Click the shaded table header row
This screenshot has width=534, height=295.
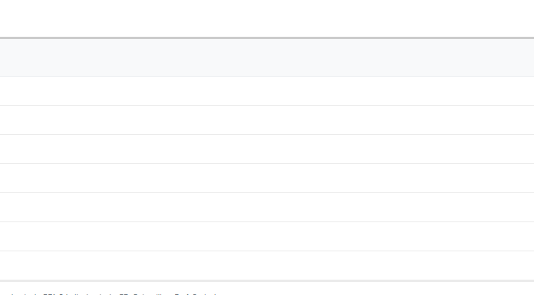point(267,57)
